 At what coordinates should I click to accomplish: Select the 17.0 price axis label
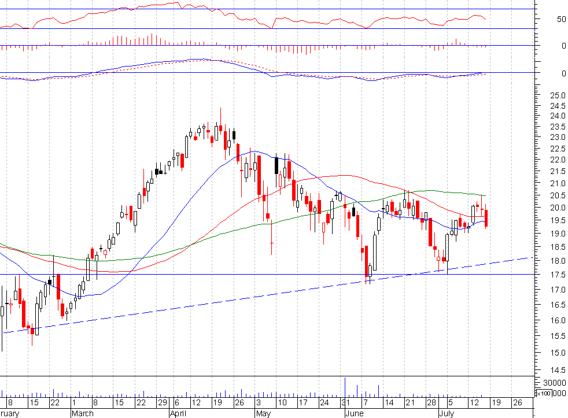point(558,290)
